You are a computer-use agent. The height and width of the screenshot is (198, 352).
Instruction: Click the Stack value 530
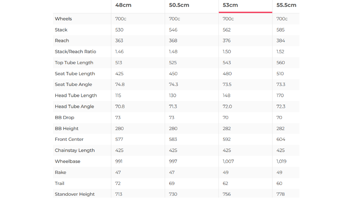119,30
